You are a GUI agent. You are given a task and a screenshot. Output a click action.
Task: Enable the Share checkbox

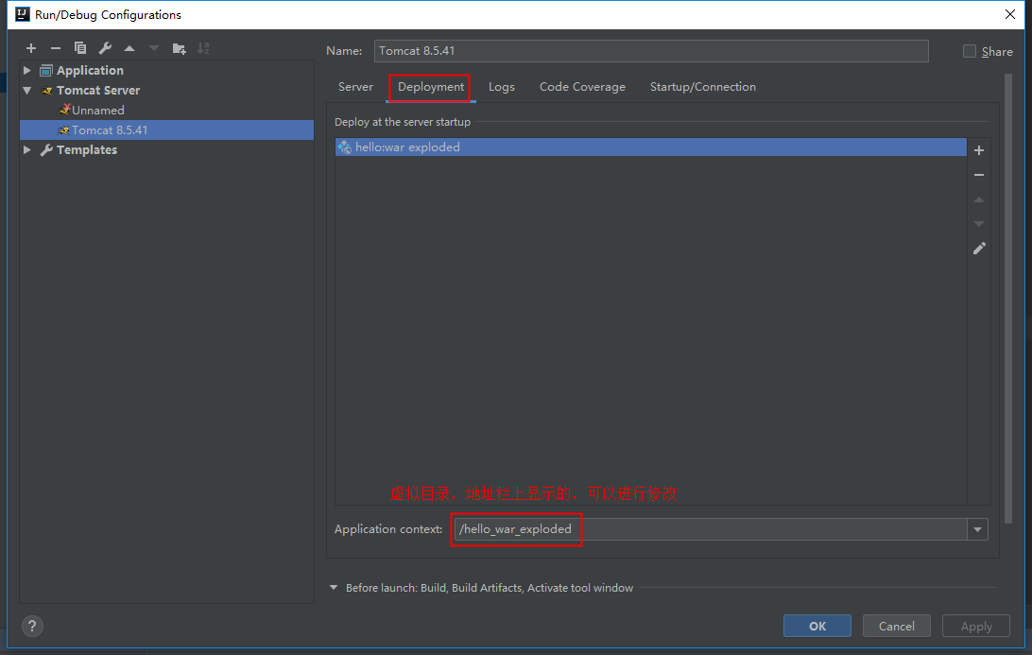click(970, 51)
